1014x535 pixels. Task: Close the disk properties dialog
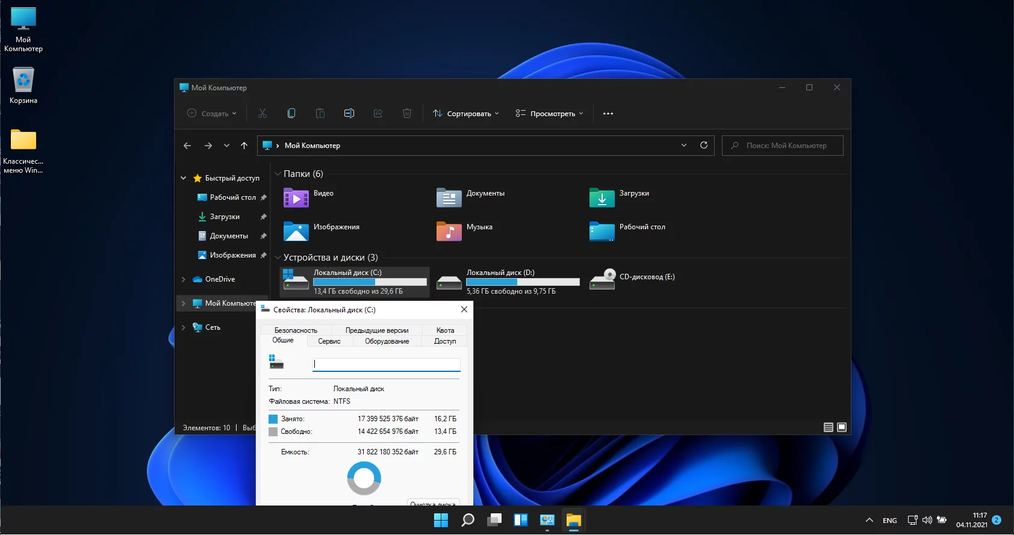click(464, 309)
